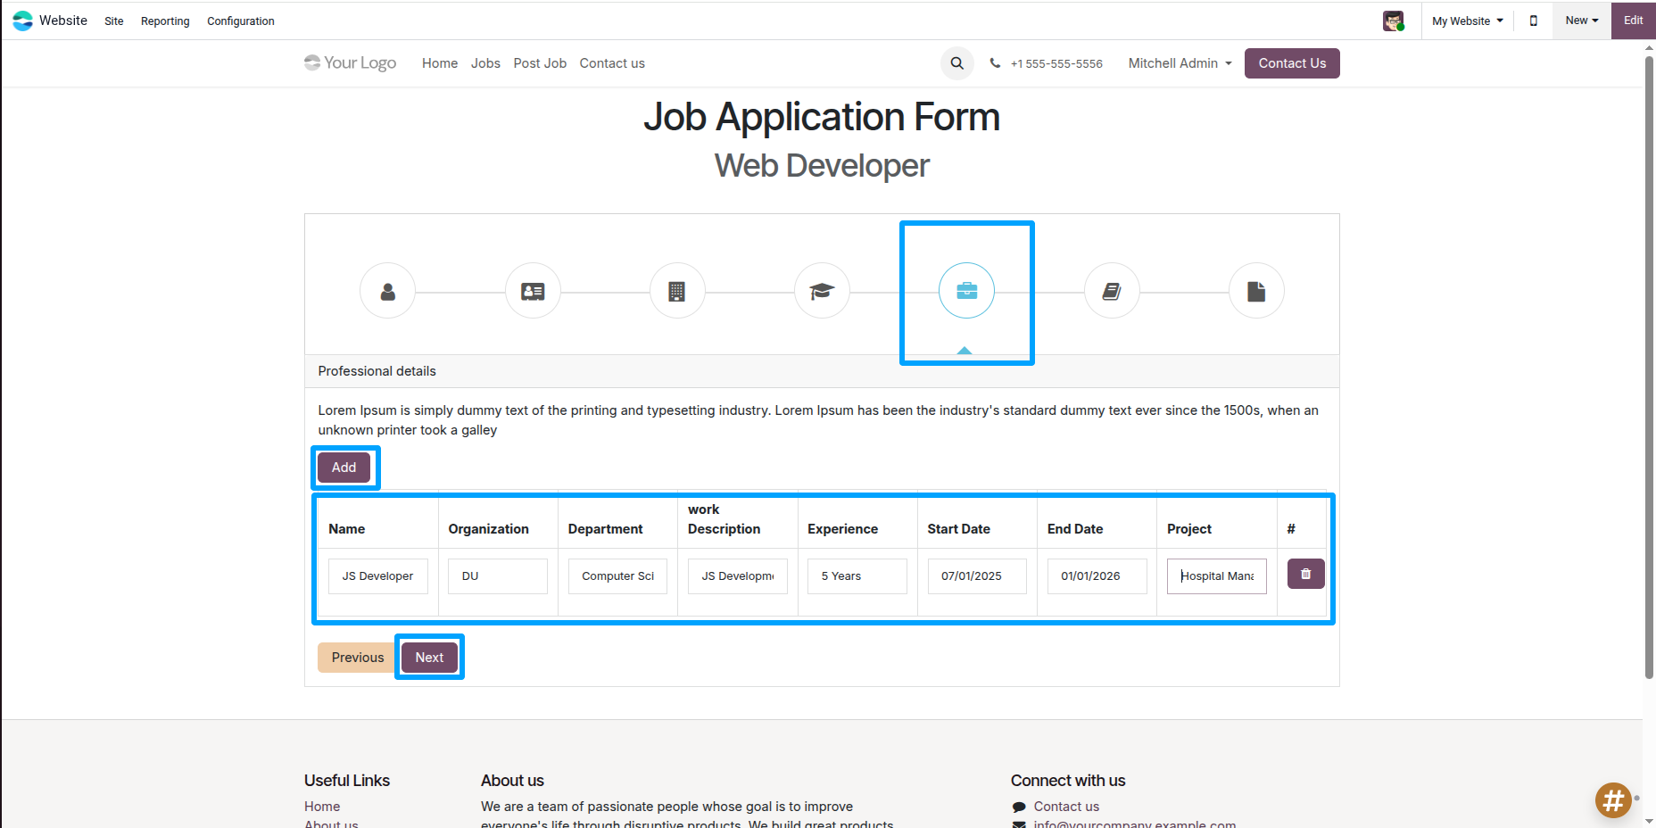Click Contact us in navigation bar
Screen dimensions: 1656x828
tap(612, 63)
